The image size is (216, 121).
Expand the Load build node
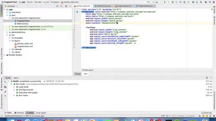14,87
